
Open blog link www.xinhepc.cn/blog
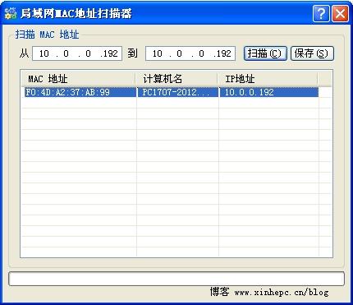pyautogui.click(x=282, y=292)
